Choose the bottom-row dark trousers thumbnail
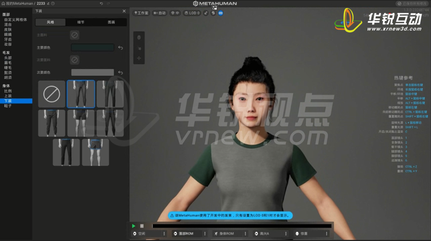This screenshot has height=241, width=431. click(x=66, y=152)
